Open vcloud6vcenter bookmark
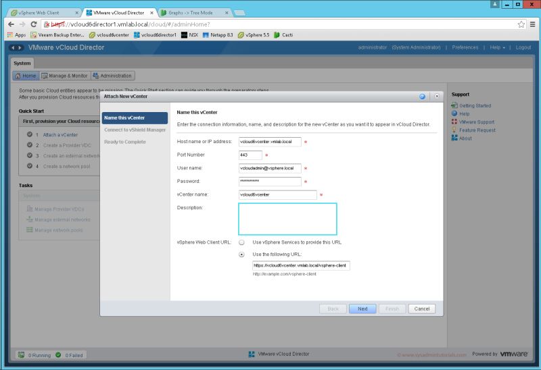The height and width of the screenshot is (370, 541). [109, 35]
